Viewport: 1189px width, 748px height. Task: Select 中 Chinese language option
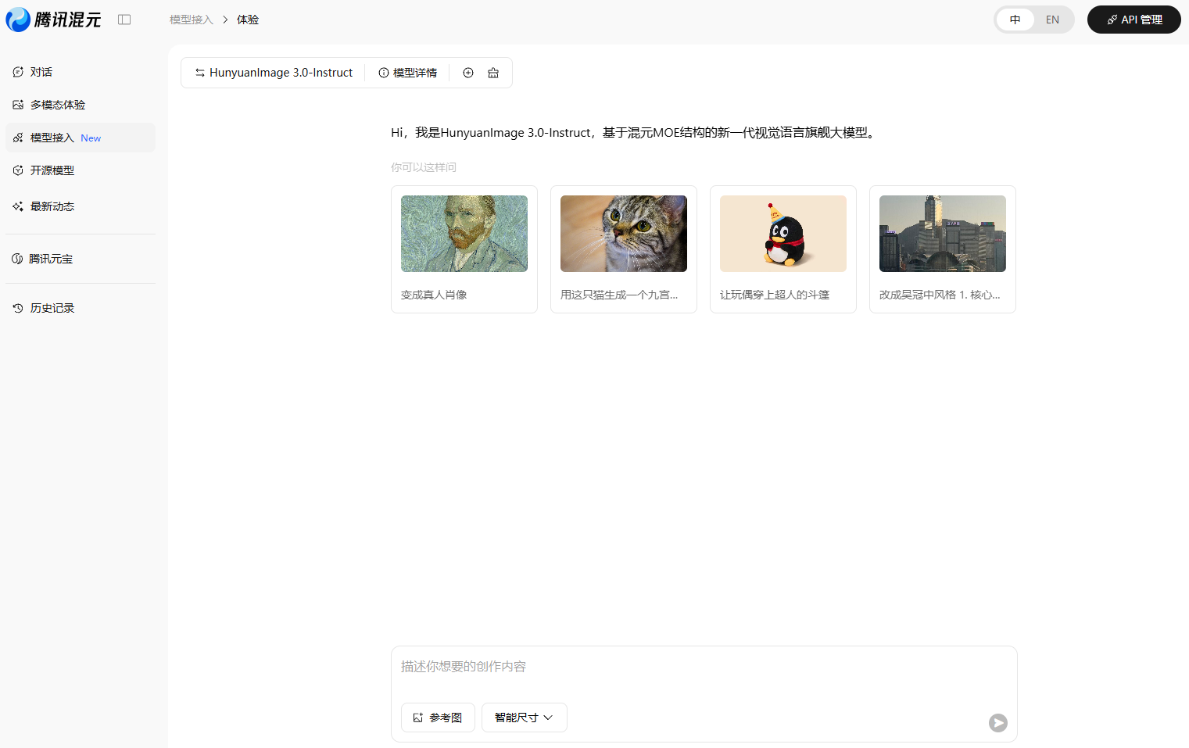1015,20
